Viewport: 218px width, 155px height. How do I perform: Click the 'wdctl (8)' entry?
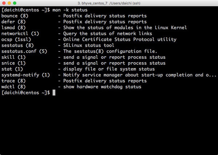[x=13, y=87]
